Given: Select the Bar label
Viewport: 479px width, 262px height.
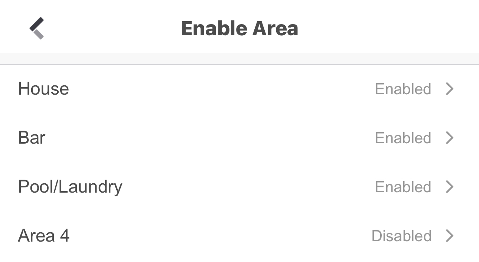Looking at the screenshot, I should pos(32,138).
